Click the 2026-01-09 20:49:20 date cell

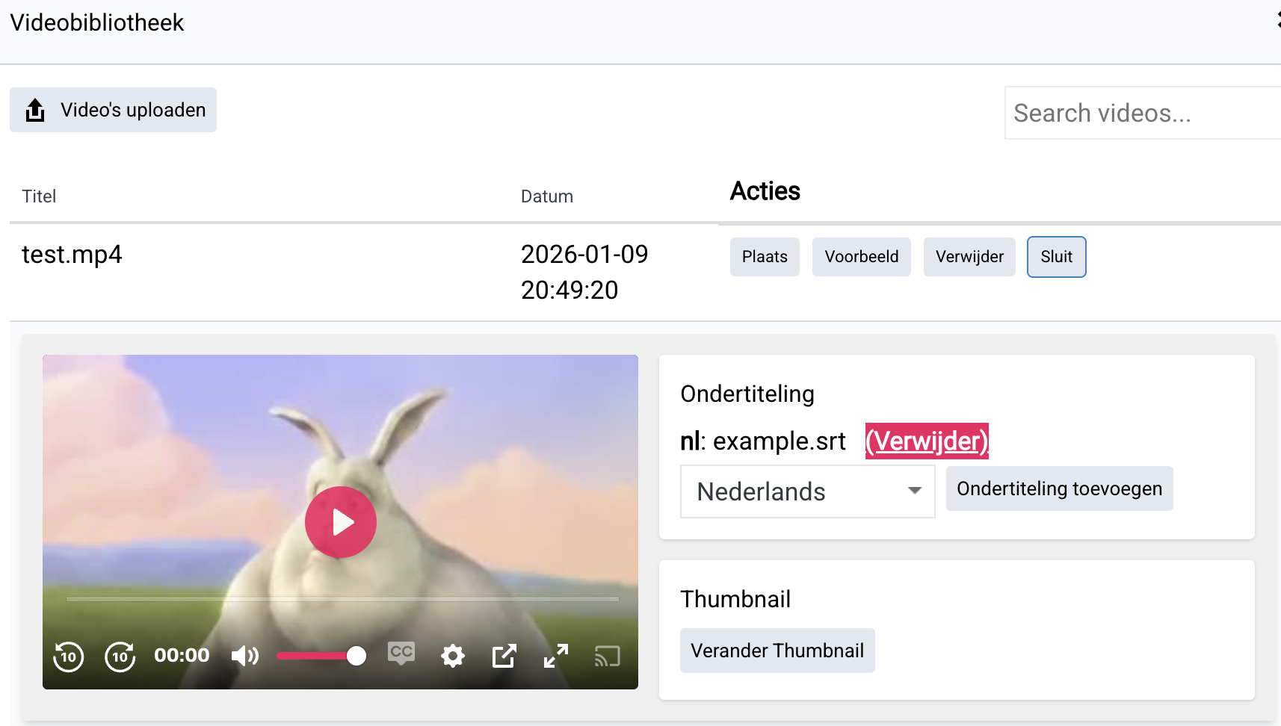(584, 272)
